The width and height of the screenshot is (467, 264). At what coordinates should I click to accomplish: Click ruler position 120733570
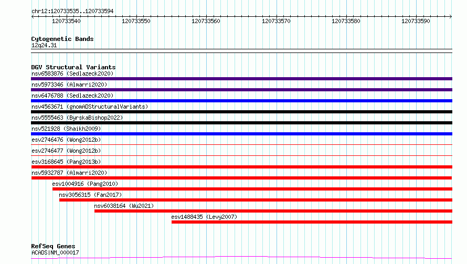pos(276,21)
